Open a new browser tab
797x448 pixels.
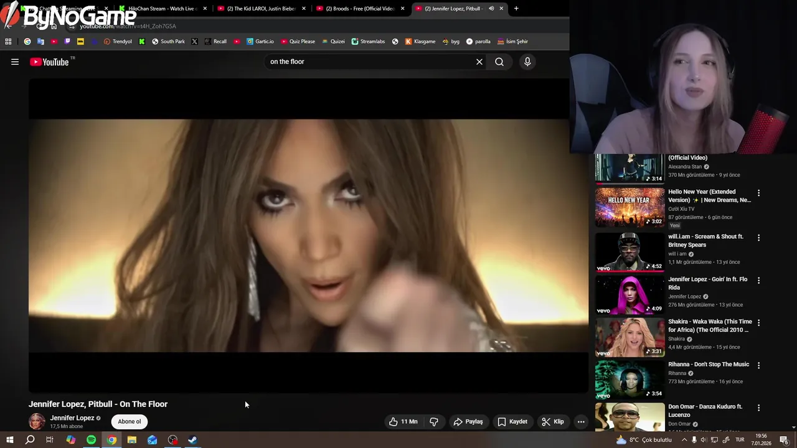516,8
